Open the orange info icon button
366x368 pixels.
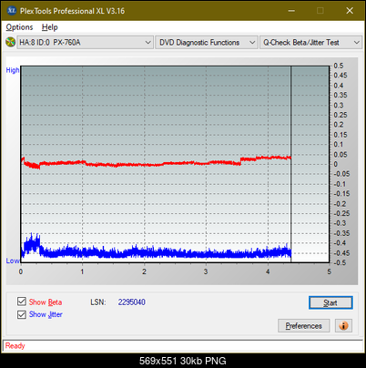coord(343,326)
